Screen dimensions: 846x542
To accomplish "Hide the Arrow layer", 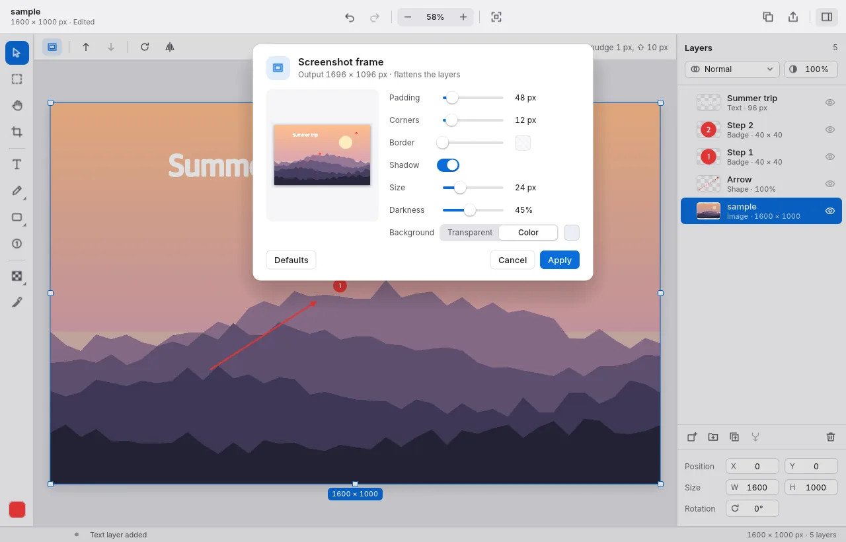I will click(830, 184).
